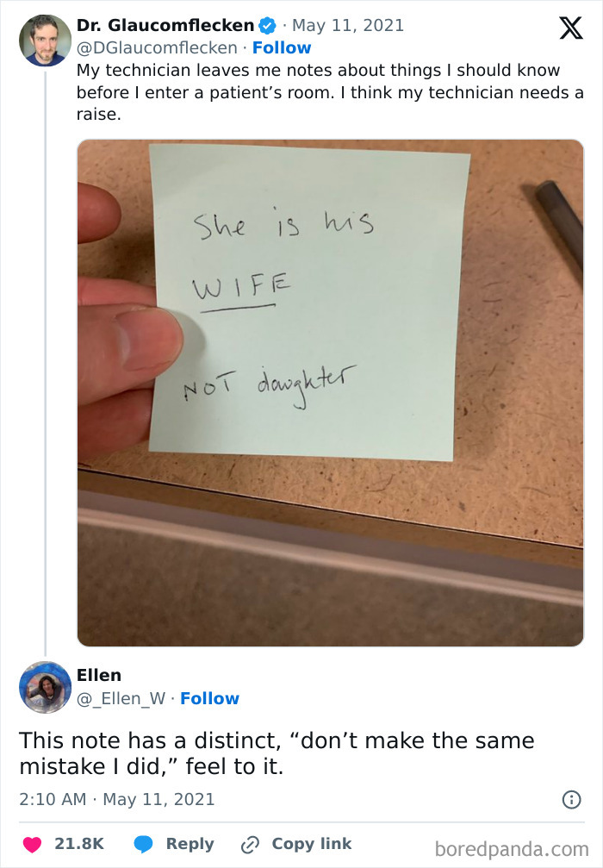Click the Copy link chain icon
Screen dimensions: 603x868
[x=250, y=844]
